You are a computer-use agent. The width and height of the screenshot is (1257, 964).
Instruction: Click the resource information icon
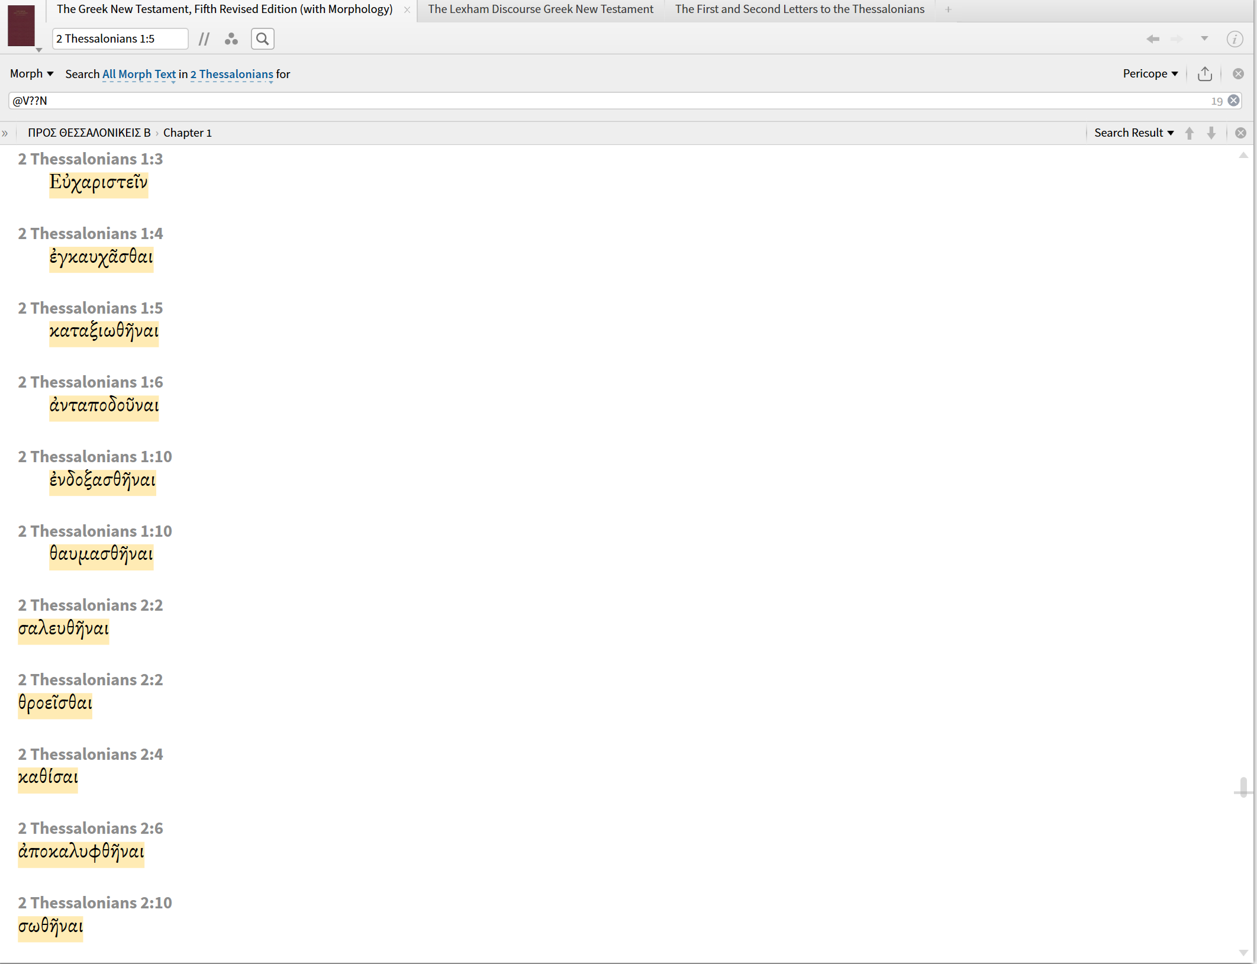[x=1234, y=39]
